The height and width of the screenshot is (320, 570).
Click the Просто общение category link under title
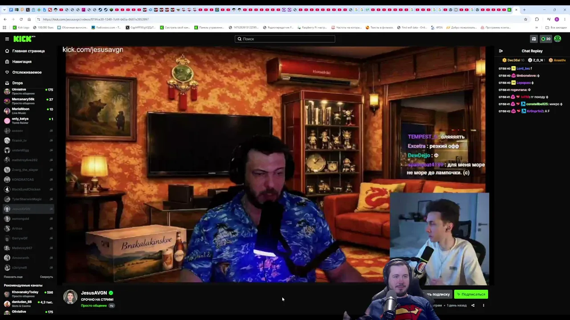[94, 306]
